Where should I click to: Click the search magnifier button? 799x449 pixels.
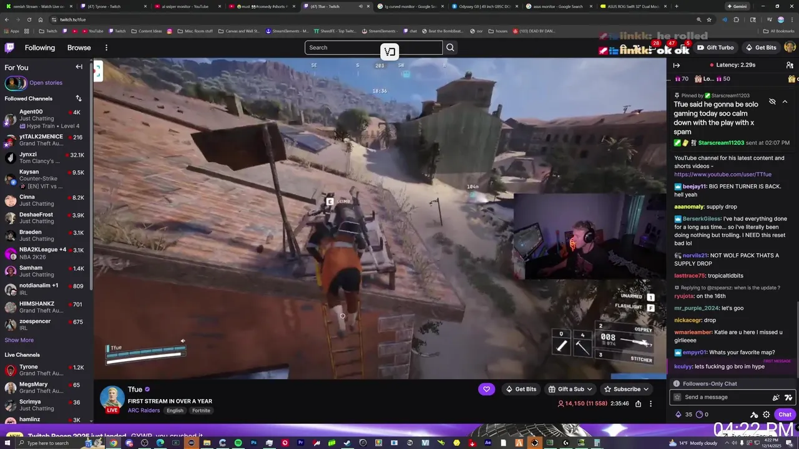tap(450, 47)
